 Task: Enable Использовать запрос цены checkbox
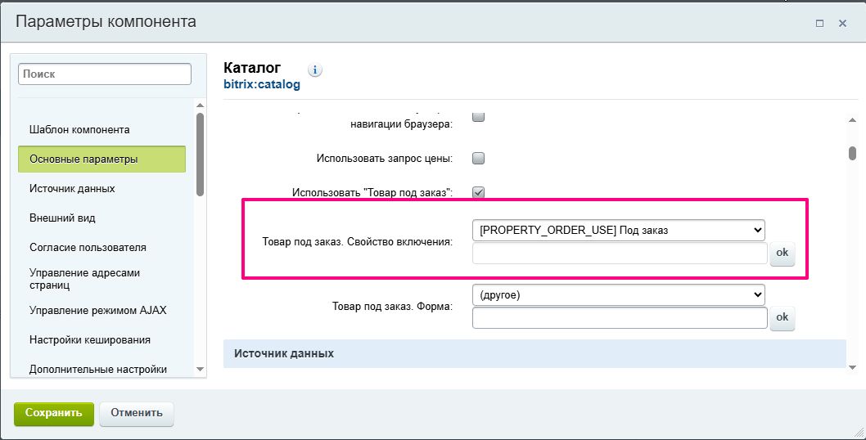coord(479,158)
